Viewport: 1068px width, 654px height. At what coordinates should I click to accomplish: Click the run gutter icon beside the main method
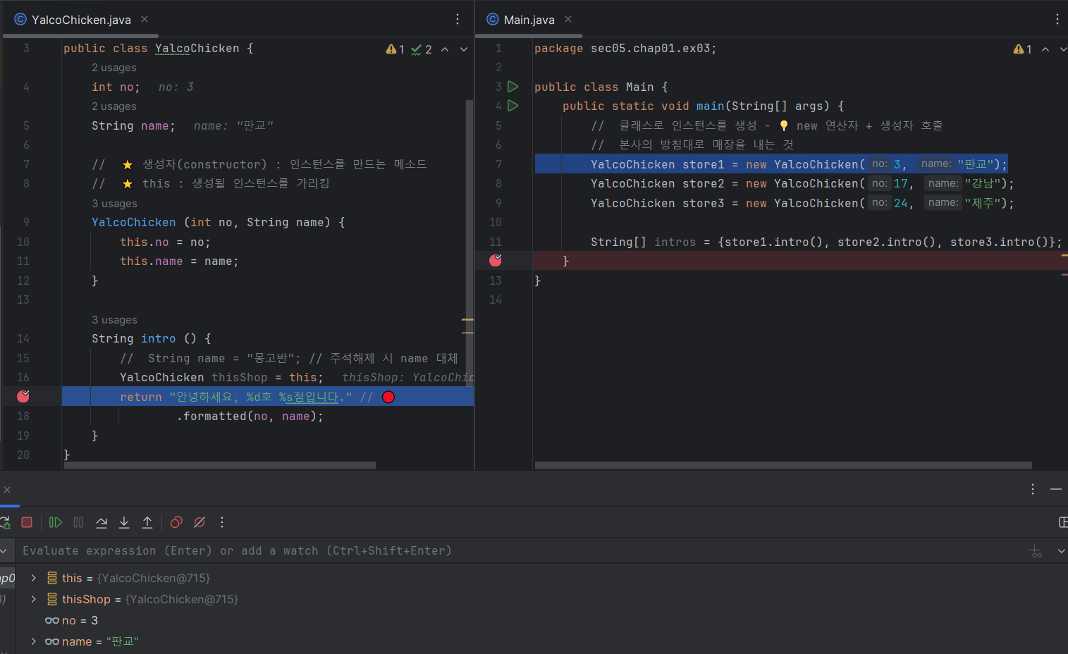tap(513, 106)
